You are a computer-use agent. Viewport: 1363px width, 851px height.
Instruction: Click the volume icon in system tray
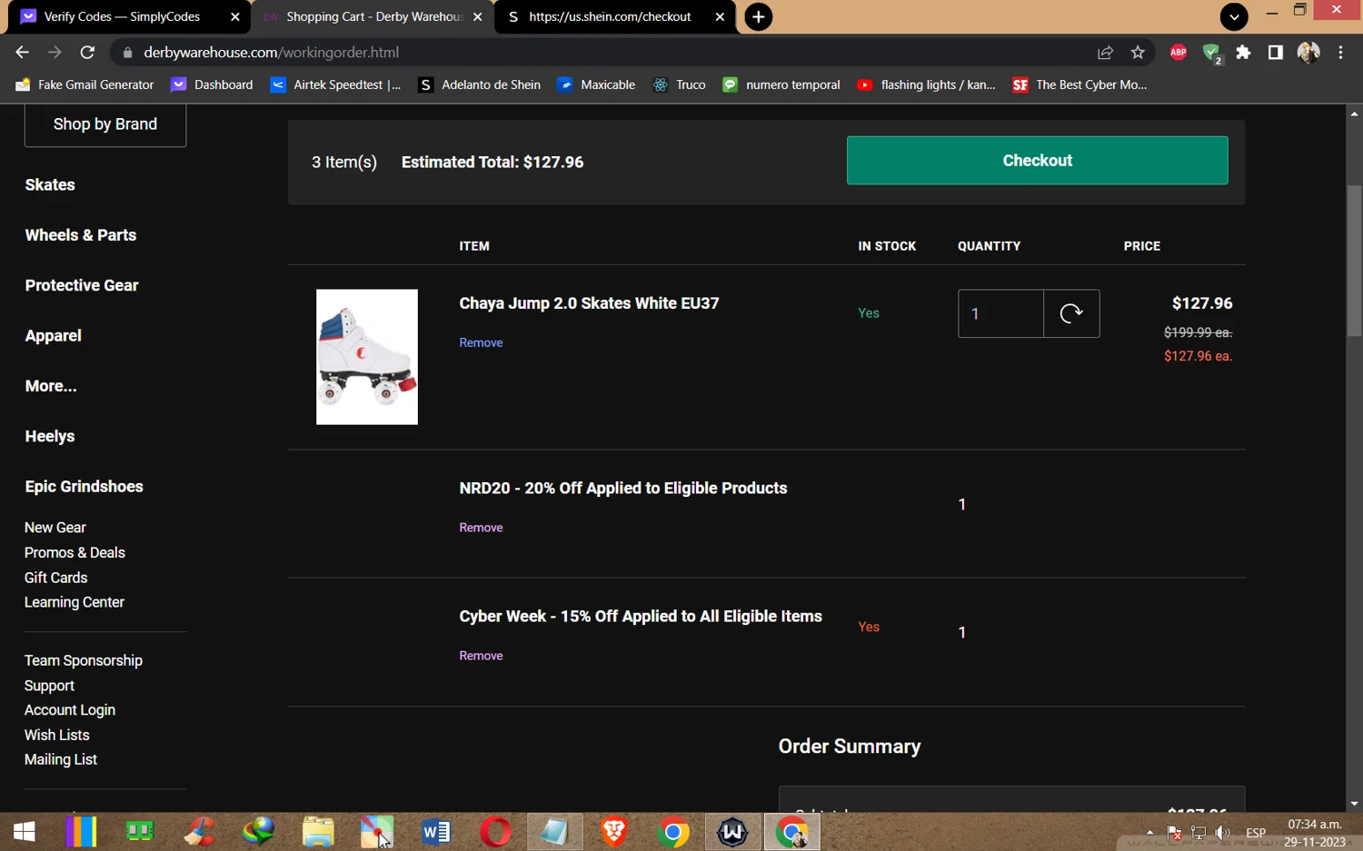[x=1223, y=832]
